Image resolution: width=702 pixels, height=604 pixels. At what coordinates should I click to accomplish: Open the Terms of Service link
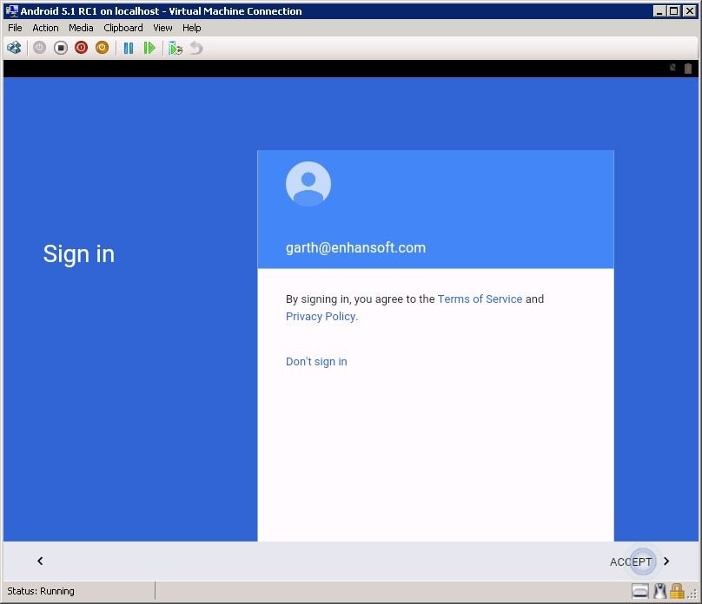point(480,299)
